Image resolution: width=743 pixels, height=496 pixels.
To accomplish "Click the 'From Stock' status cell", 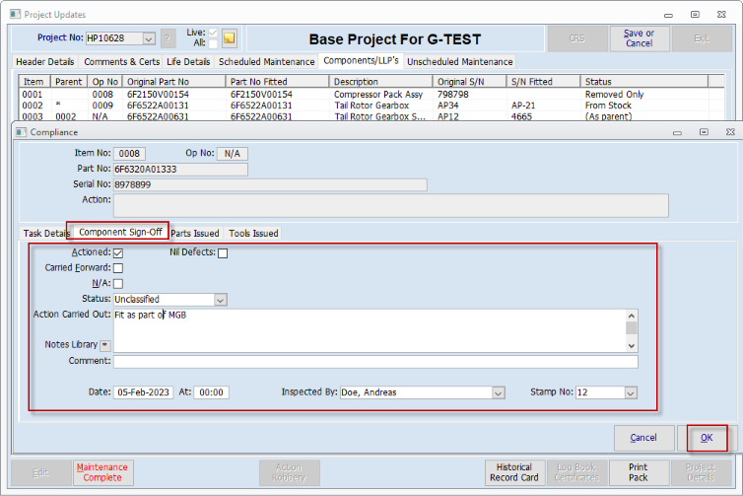I will pyautogui.click(x=608, y=106).
